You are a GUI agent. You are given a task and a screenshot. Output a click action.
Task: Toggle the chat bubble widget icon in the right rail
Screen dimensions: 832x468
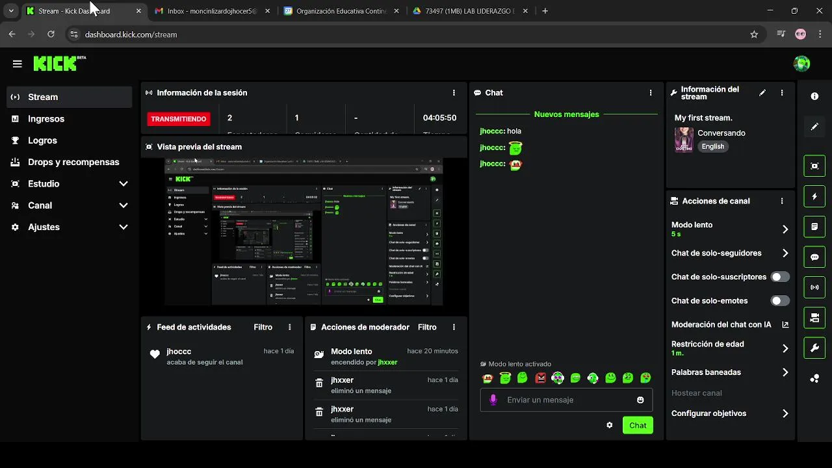(814, 257)
